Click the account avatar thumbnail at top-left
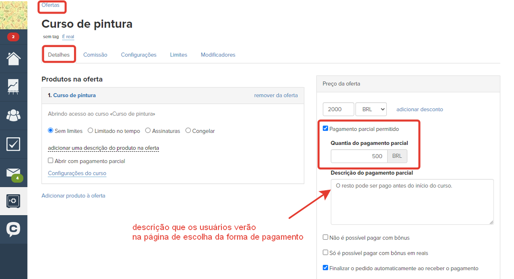 coord(14,15)
